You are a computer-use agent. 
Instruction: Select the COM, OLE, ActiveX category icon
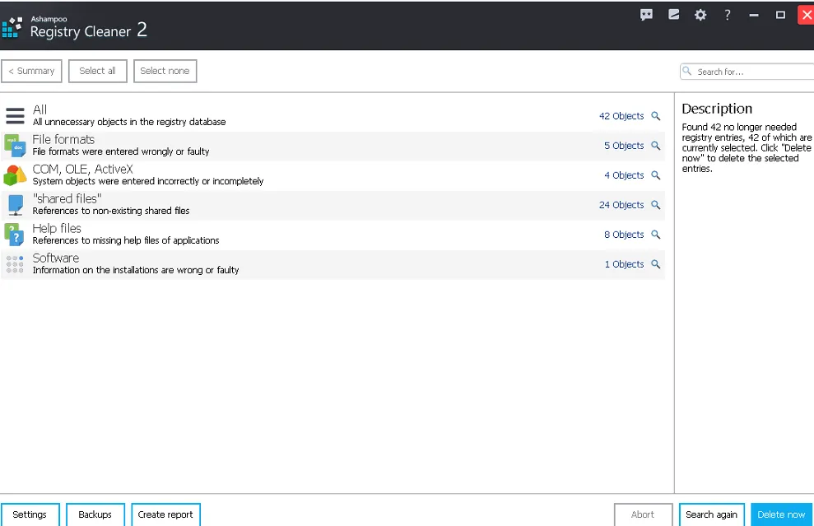tap(15, 175)
